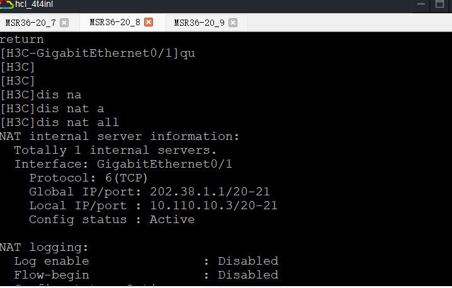452x288 pixels.
Task: Click the 'Protocol: 6(TCP)' line
Action: [88, 178]
